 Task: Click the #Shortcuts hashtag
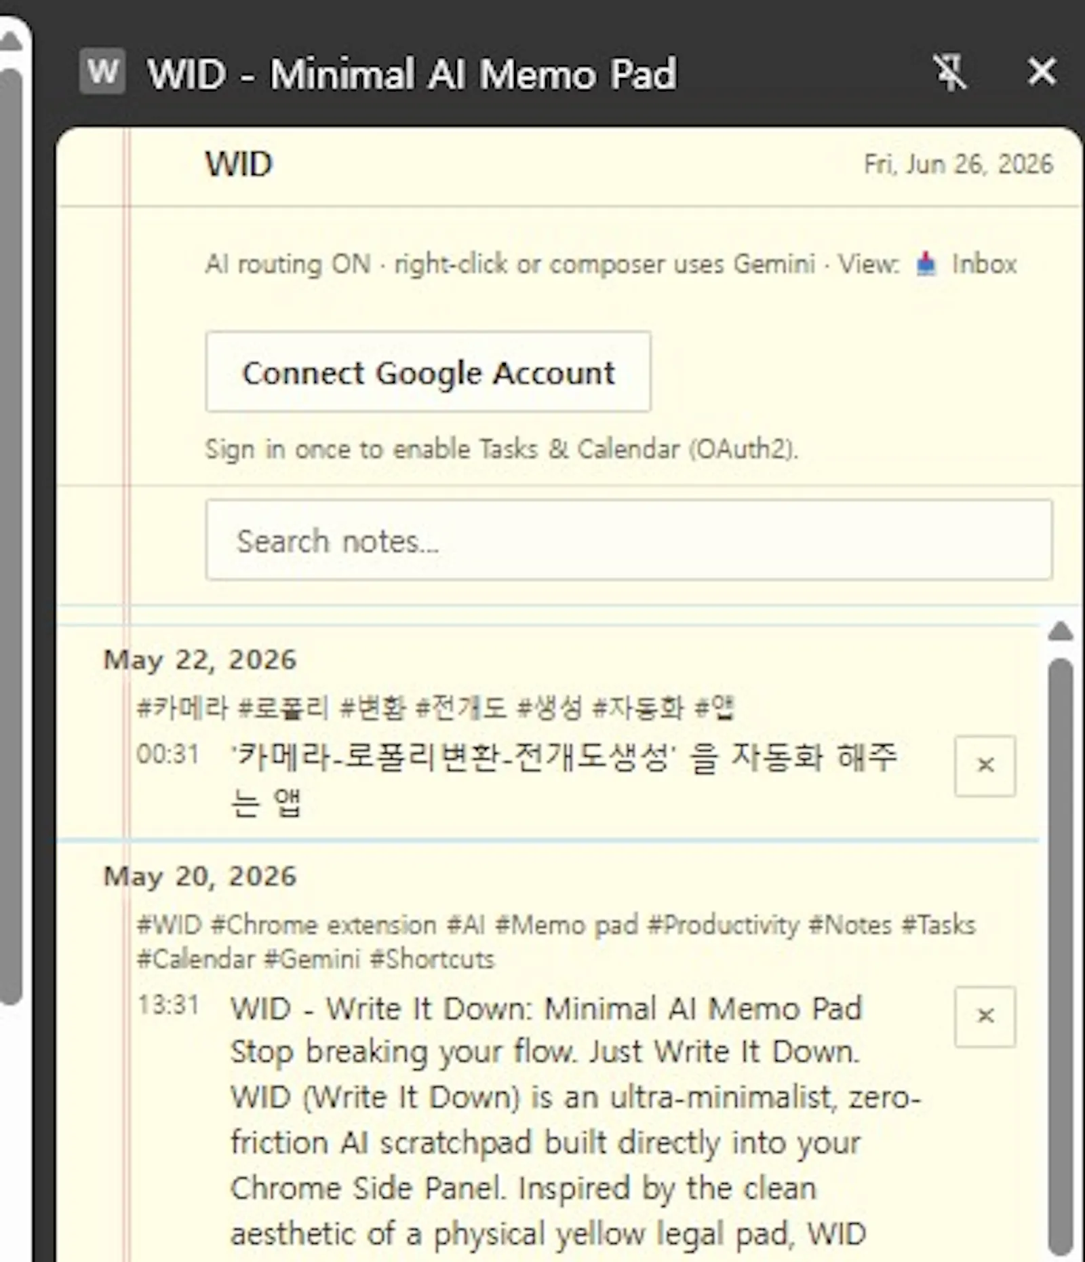click(432, 959)
